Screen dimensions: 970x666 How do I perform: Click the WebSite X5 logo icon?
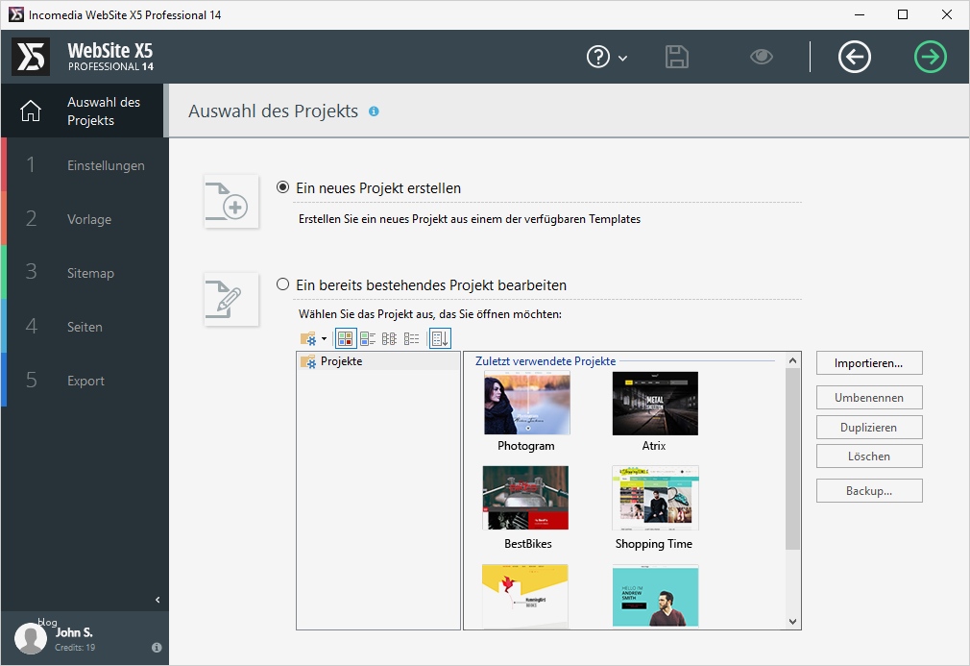pyautogui.click(x=31, y=57)
